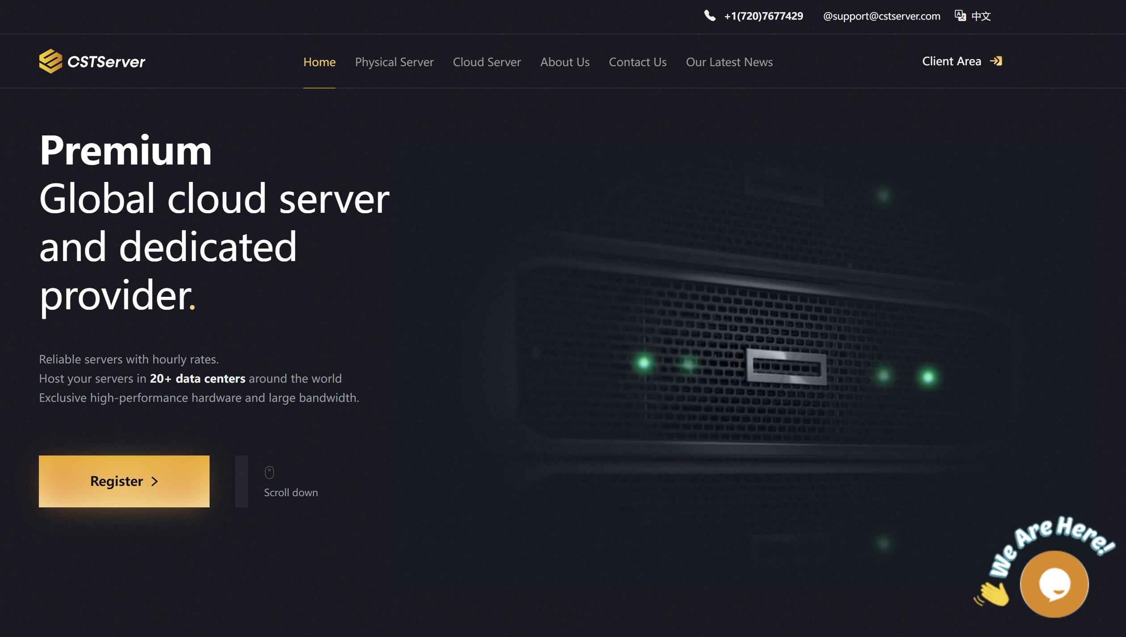Click the language icon for Chinese
1126x637 pixels.
(961, 16)
